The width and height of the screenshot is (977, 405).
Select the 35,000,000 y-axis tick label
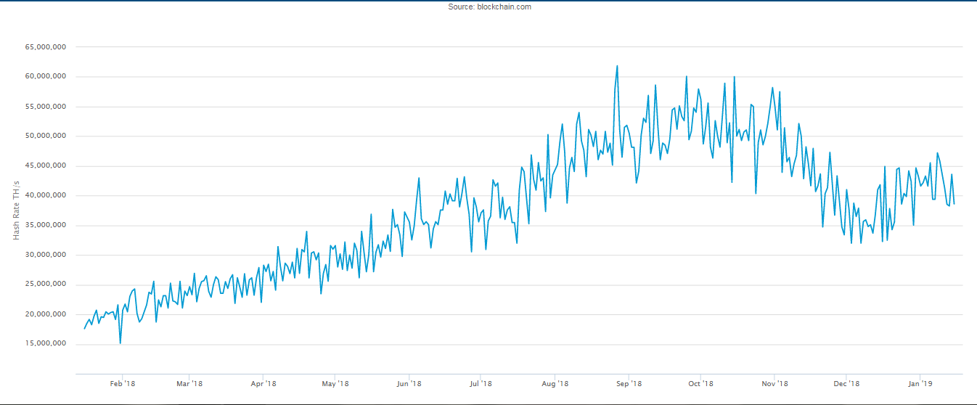(46, 226)
